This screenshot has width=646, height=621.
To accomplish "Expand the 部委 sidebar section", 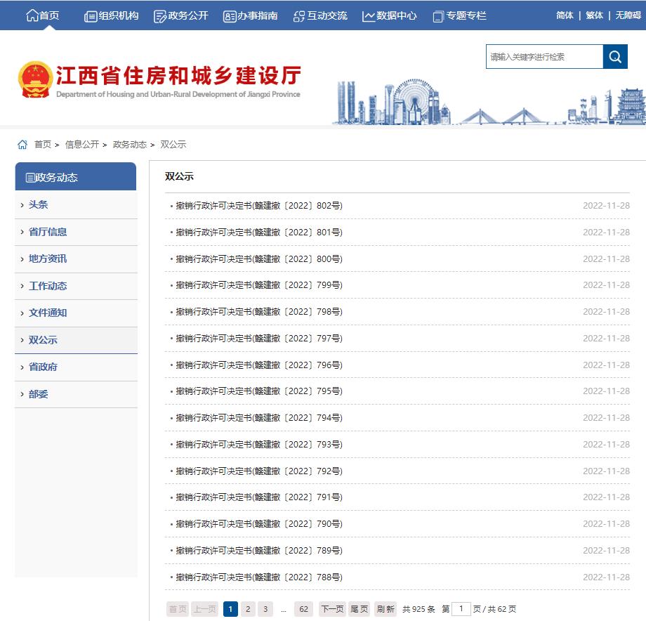I will 39,394.
